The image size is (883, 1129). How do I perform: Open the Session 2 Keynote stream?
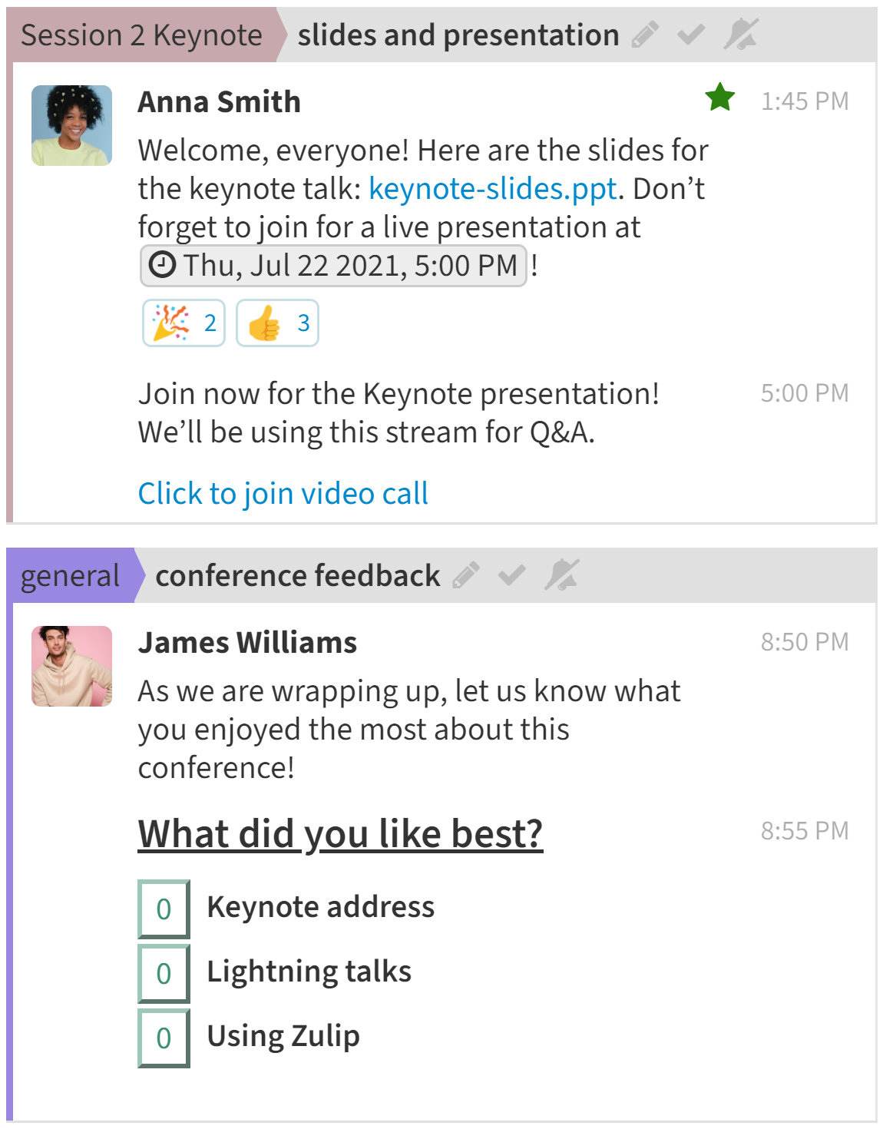pyautogui.click(x=141, y=35)
